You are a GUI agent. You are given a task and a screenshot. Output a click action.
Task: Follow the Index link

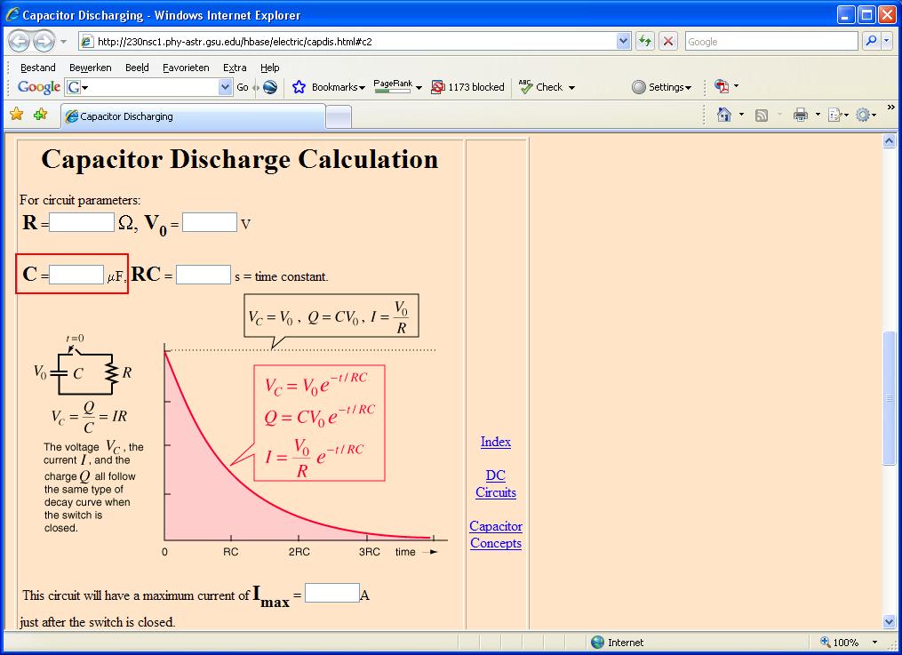(x=496, y=442)
